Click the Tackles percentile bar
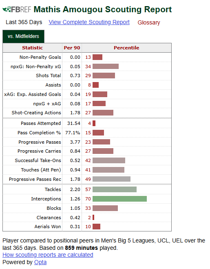This screenshot has height=269, width=210. click(115, 189)
